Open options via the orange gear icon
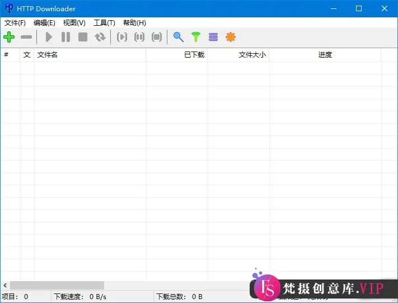Viewport: 398px width, 303px height. point(231,37)
